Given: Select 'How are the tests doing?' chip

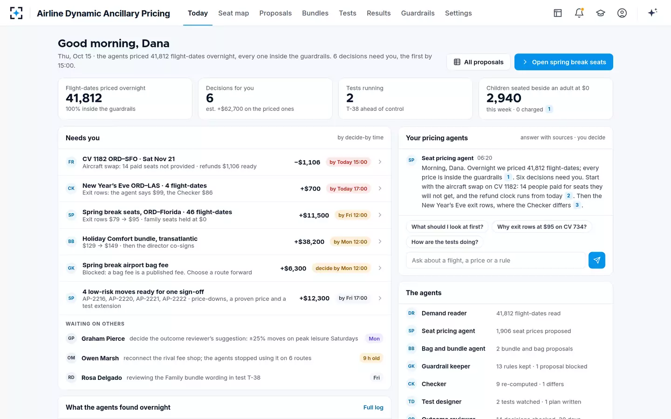Looking at the screenshot, I should 445,242.
